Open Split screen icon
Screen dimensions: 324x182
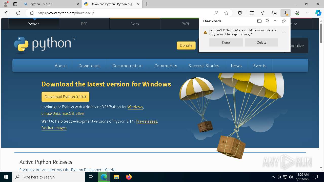tap(252, 13)
